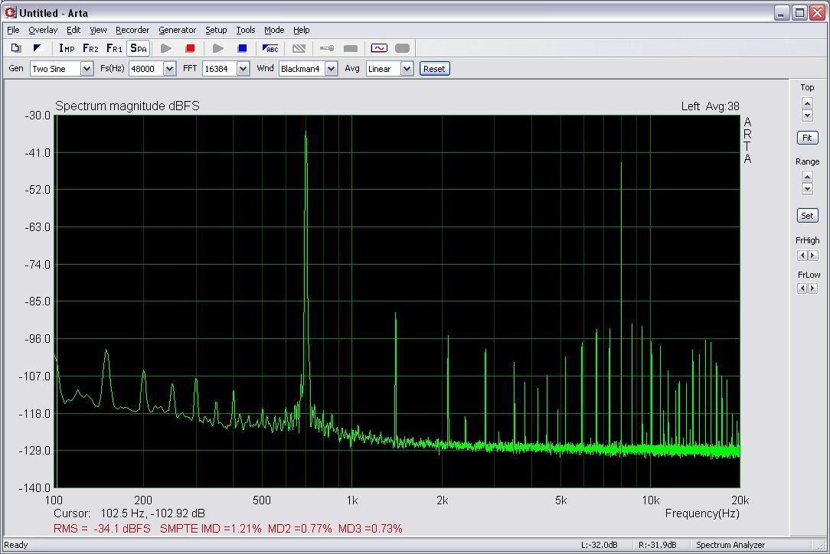This screenshot has width=830, height=554.
Task: Open the FFT size dropdown
Action: coord(243,69)
